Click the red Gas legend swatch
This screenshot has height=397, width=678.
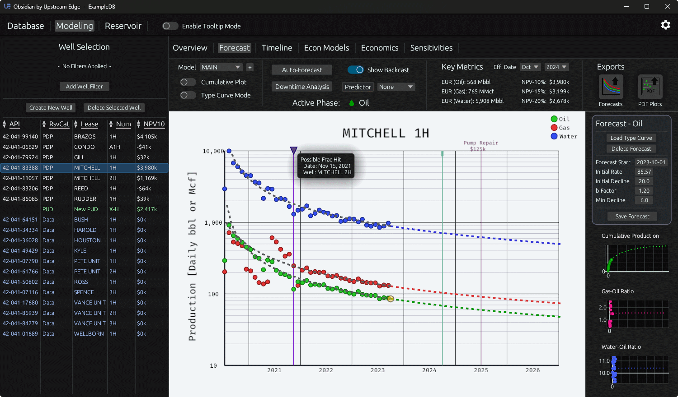click(x=554, y=128)
